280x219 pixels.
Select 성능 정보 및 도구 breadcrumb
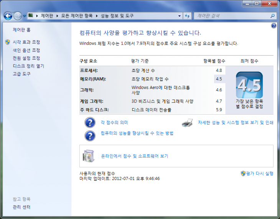point(117,16)
